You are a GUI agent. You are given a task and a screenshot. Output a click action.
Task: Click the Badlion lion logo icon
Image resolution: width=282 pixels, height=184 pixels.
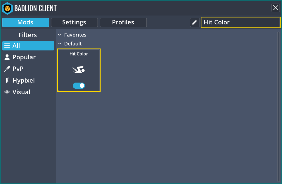(x=7, y=8)
